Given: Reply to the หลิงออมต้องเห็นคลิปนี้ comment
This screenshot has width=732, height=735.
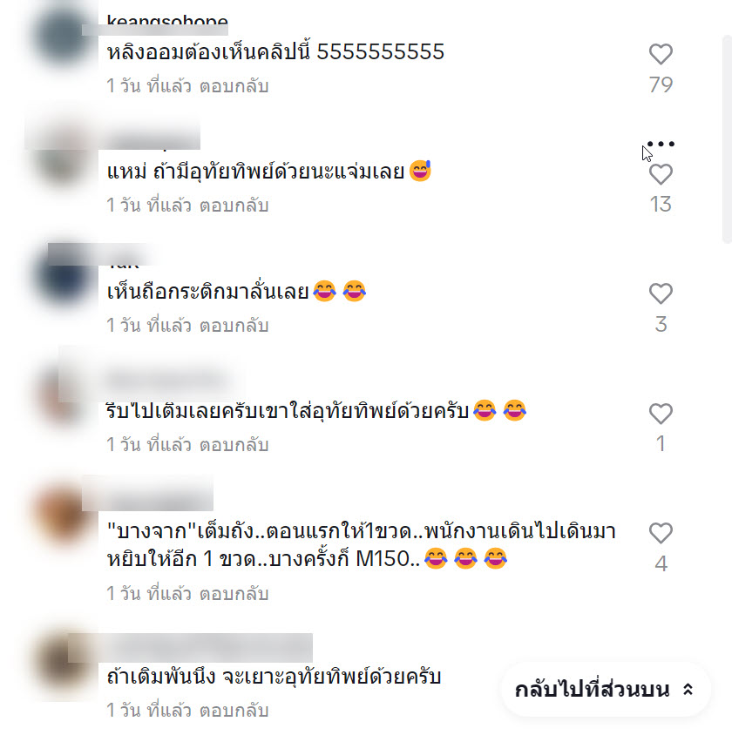Looking at the screenshot, I should point(234,86).
